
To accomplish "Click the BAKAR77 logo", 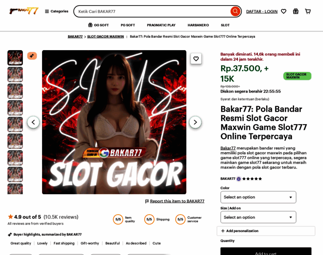I will (24, 11).
